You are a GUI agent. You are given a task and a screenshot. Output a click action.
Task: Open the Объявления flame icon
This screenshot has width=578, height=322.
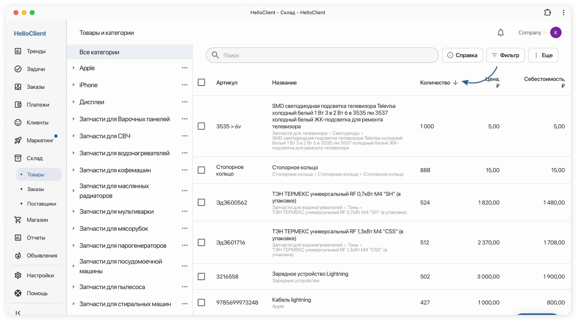(18, 255)
